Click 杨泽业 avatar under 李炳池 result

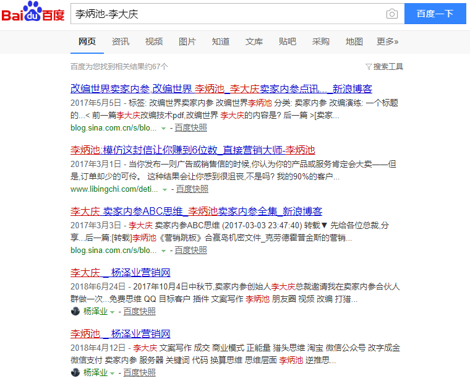coord(75,372)
